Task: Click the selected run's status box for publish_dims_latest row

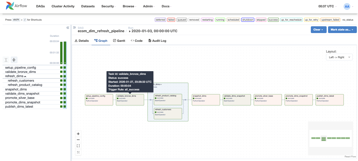Action: point(65,106)
